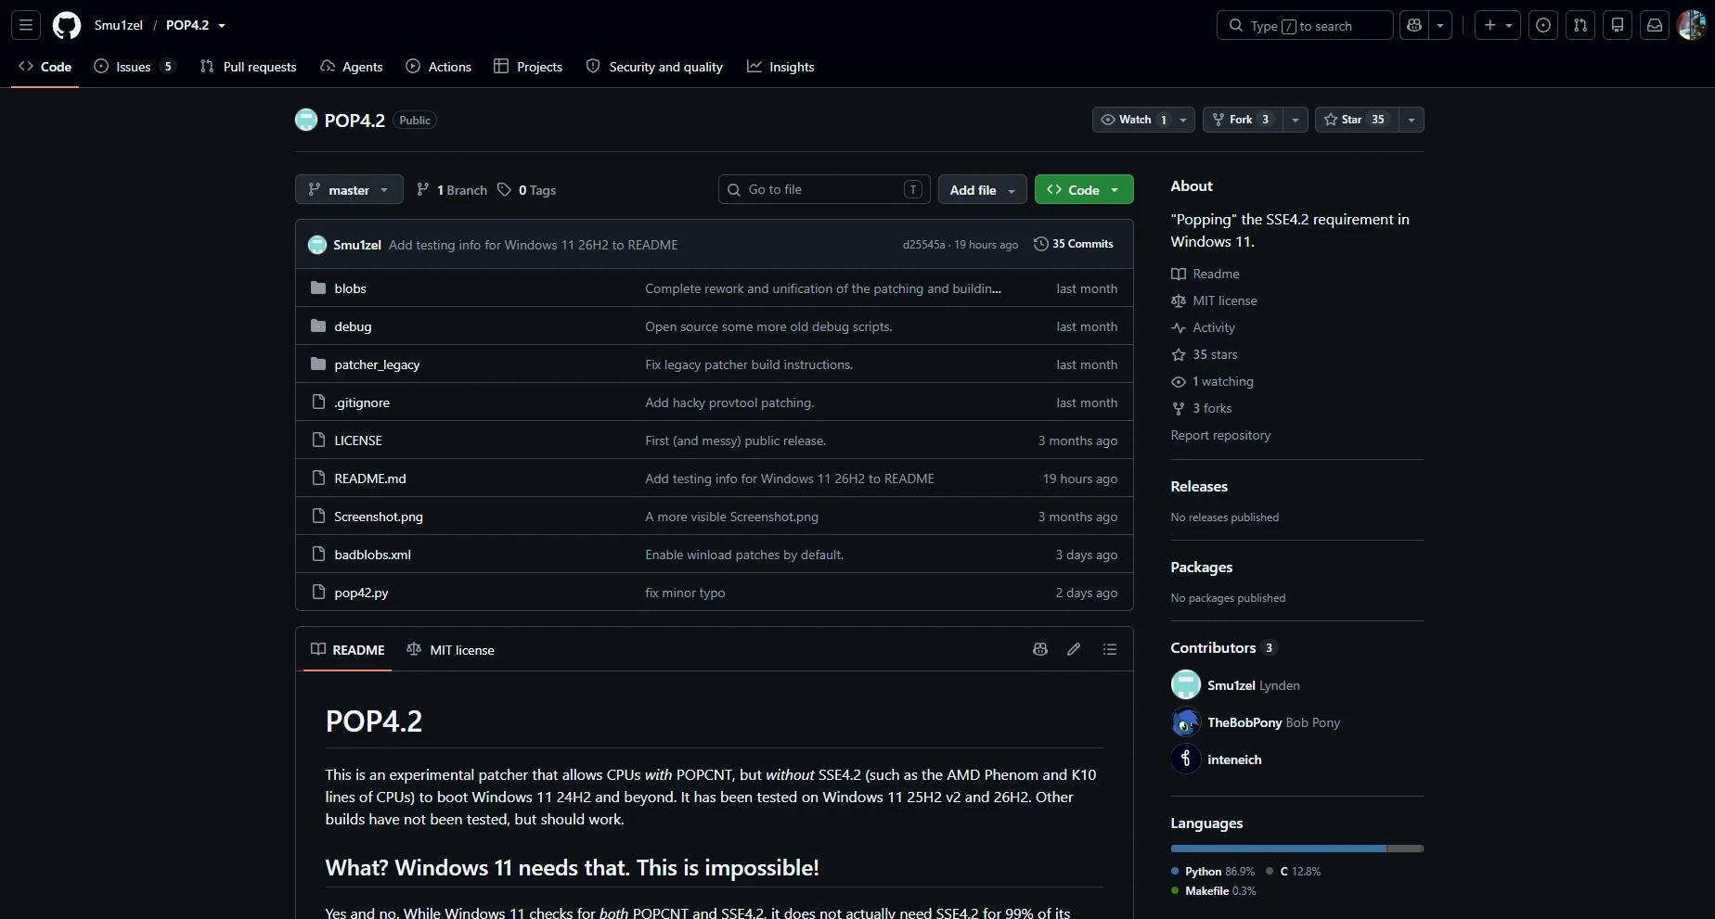Show the README outline list icon

pos(1110,649)
